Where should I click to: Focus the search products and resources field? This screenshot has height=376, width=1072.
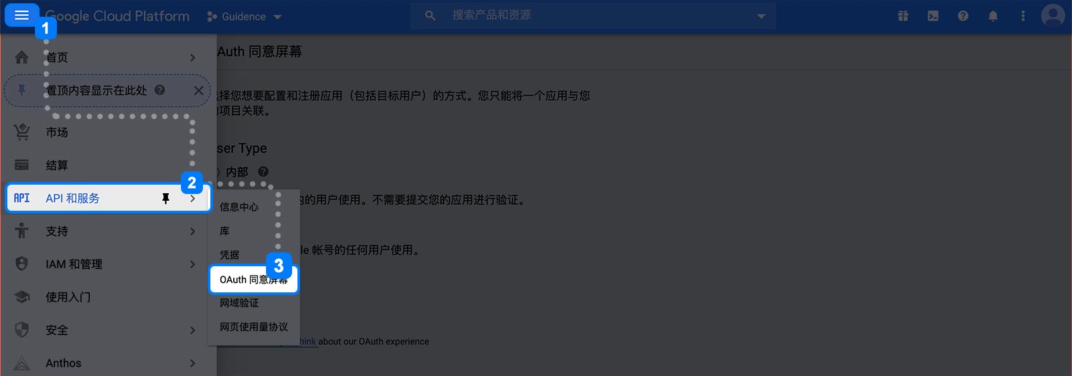(593, 15)
